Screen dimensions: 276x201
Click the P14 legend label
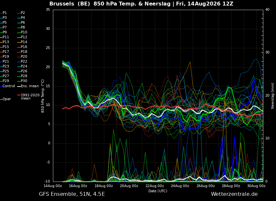(22, 42)
